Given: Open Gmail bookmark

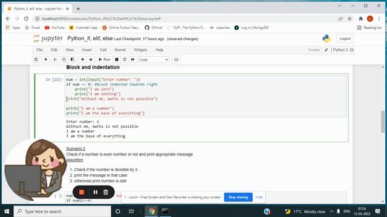Looking at the screenshot, I should 33,28.
